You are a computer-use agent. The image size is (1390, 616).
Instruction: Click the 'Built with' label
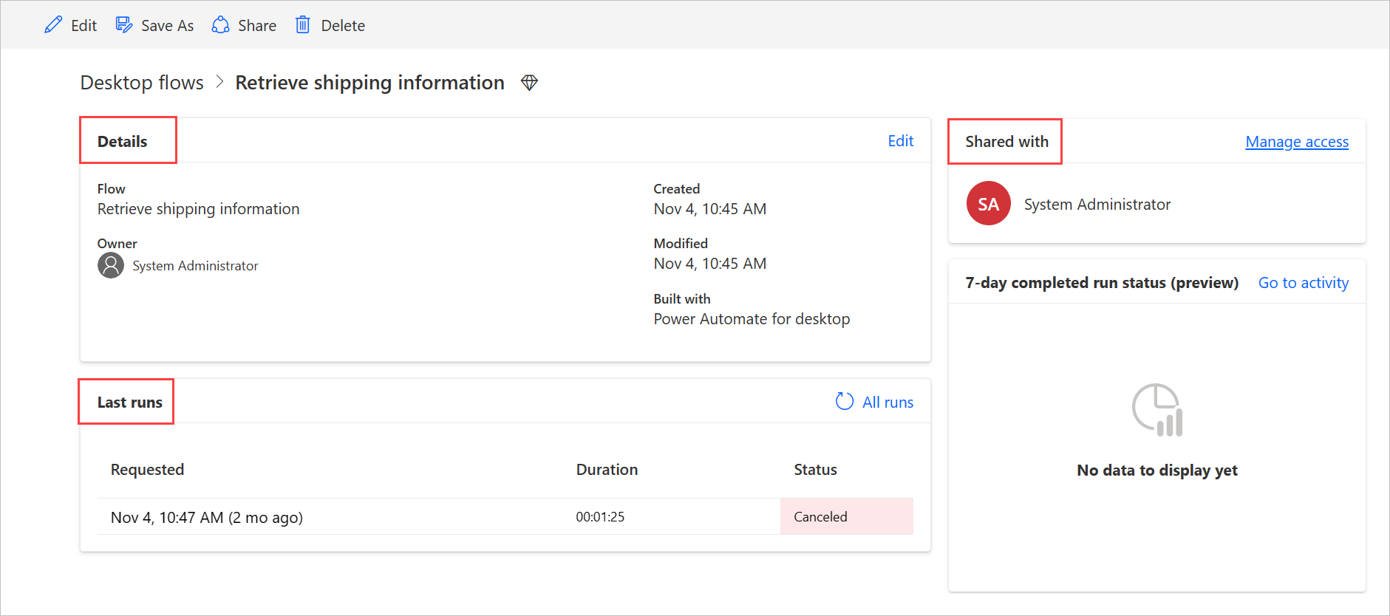tap(682, 299)
